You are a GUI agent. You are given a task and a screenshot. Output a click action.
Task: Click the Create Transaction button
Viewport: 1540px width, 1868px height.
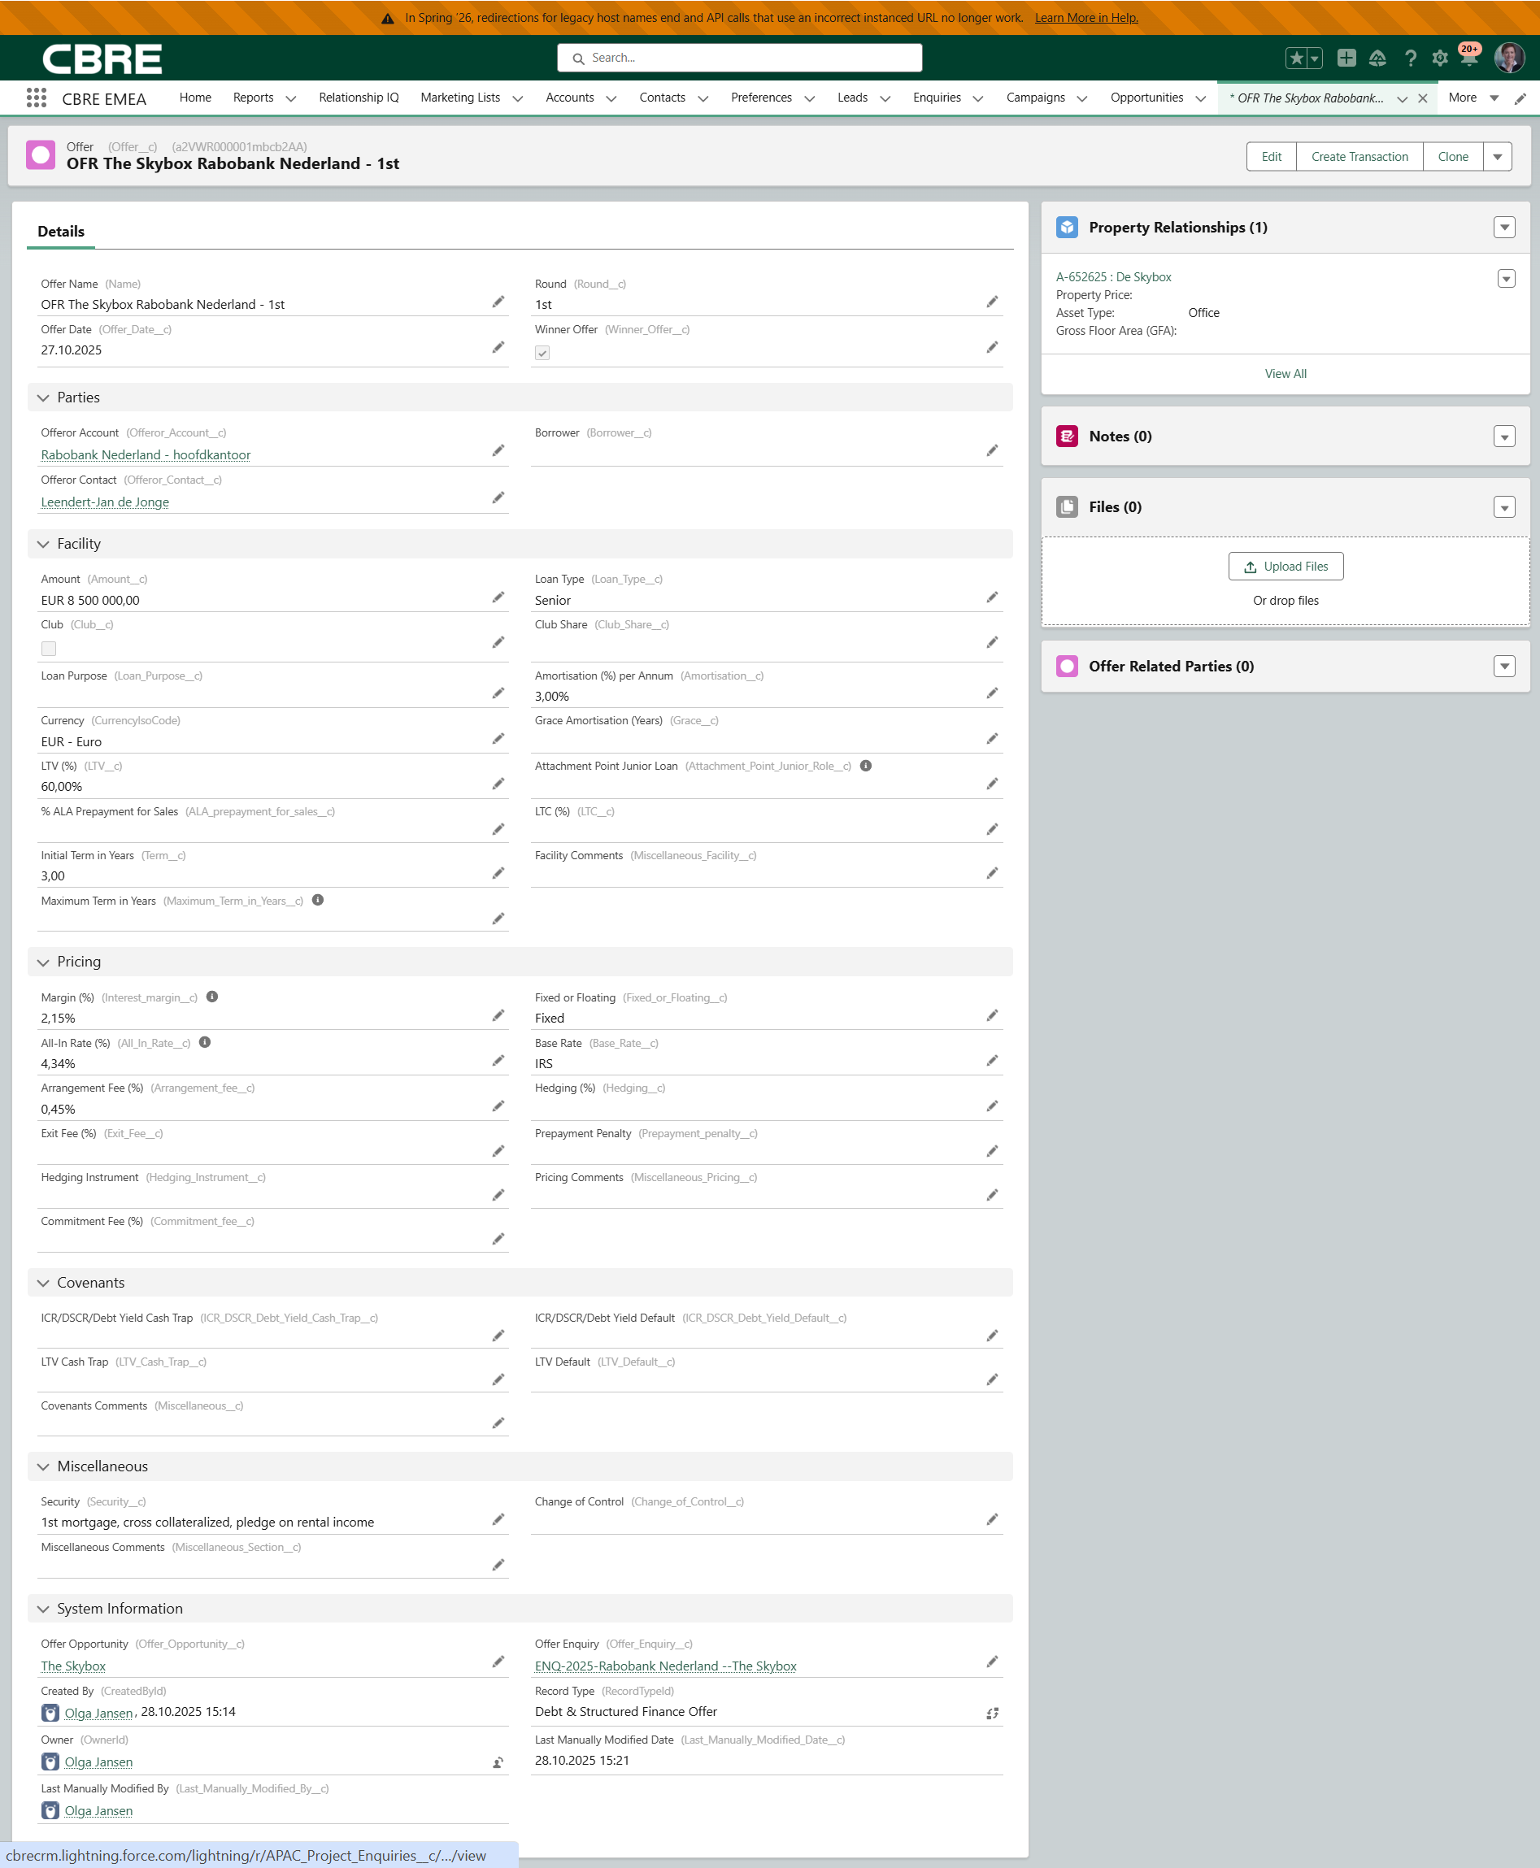coord(1358,157)
